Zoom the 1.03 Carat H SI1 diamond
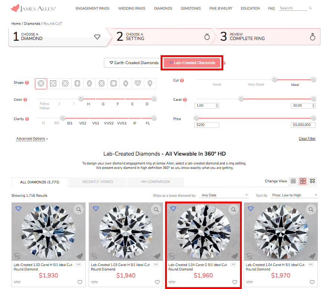This screenshot has width=329, height=289. [156, 209]
